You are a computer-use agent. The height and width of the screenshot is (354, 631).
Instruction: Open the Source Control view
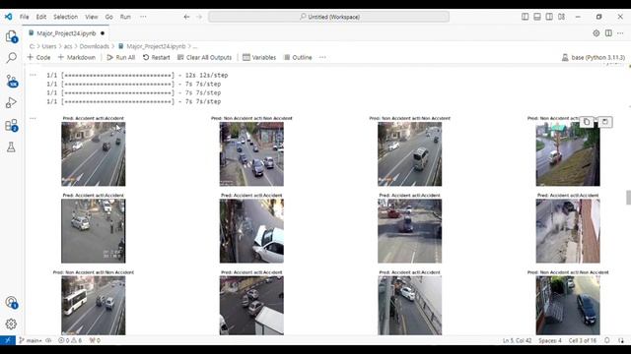(11, 81)
